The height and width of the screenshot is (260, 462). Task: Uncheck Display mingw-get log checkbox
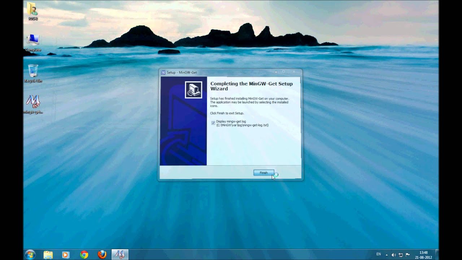click(213, 123)
